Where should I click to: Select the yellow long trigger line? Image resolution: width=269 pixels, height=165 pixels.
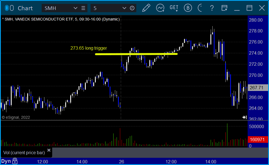tap(136, 54)
